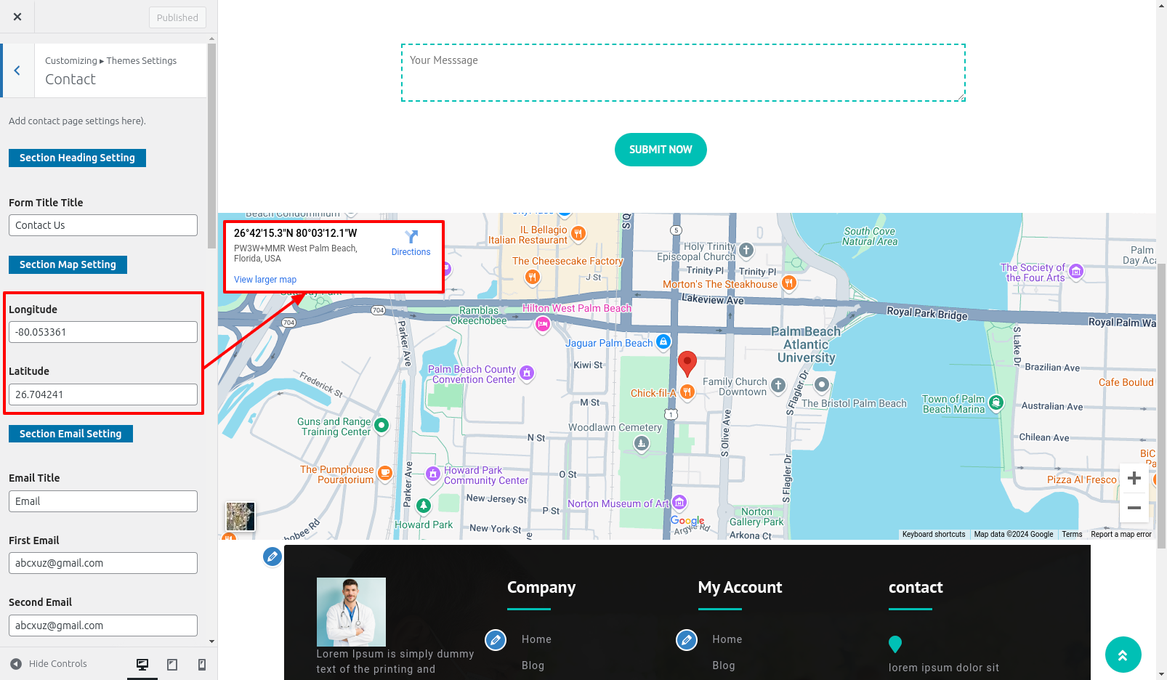Click the teal location pin under contact
1167x680 pixels.
pos(895,644)
